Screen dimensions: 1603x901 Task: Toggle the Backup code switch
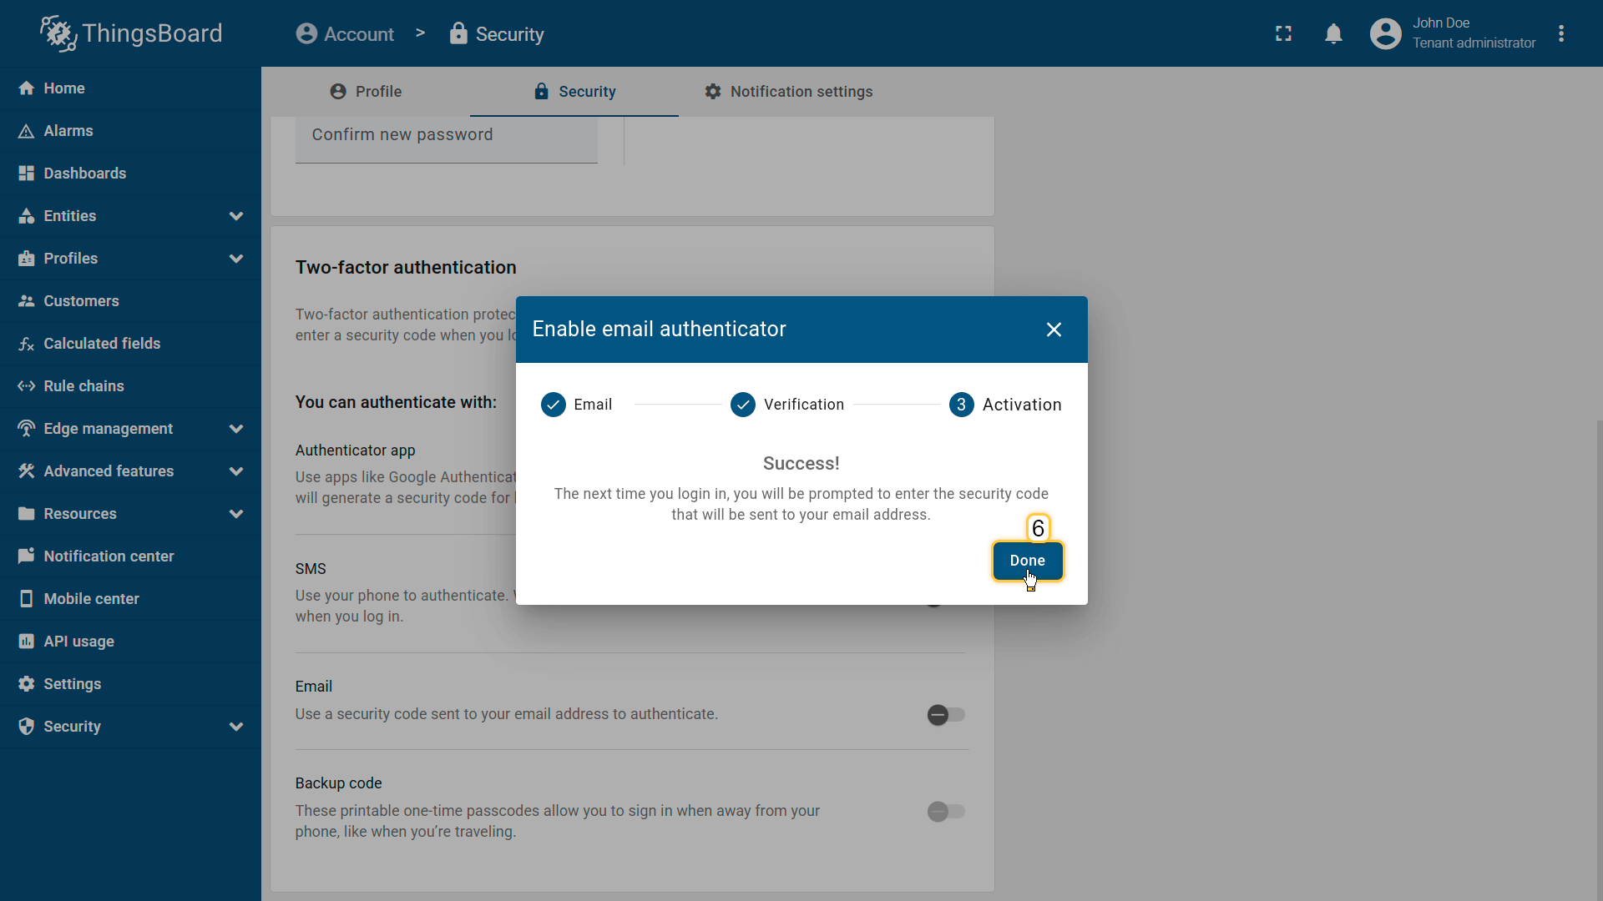[x=945, y=812]
